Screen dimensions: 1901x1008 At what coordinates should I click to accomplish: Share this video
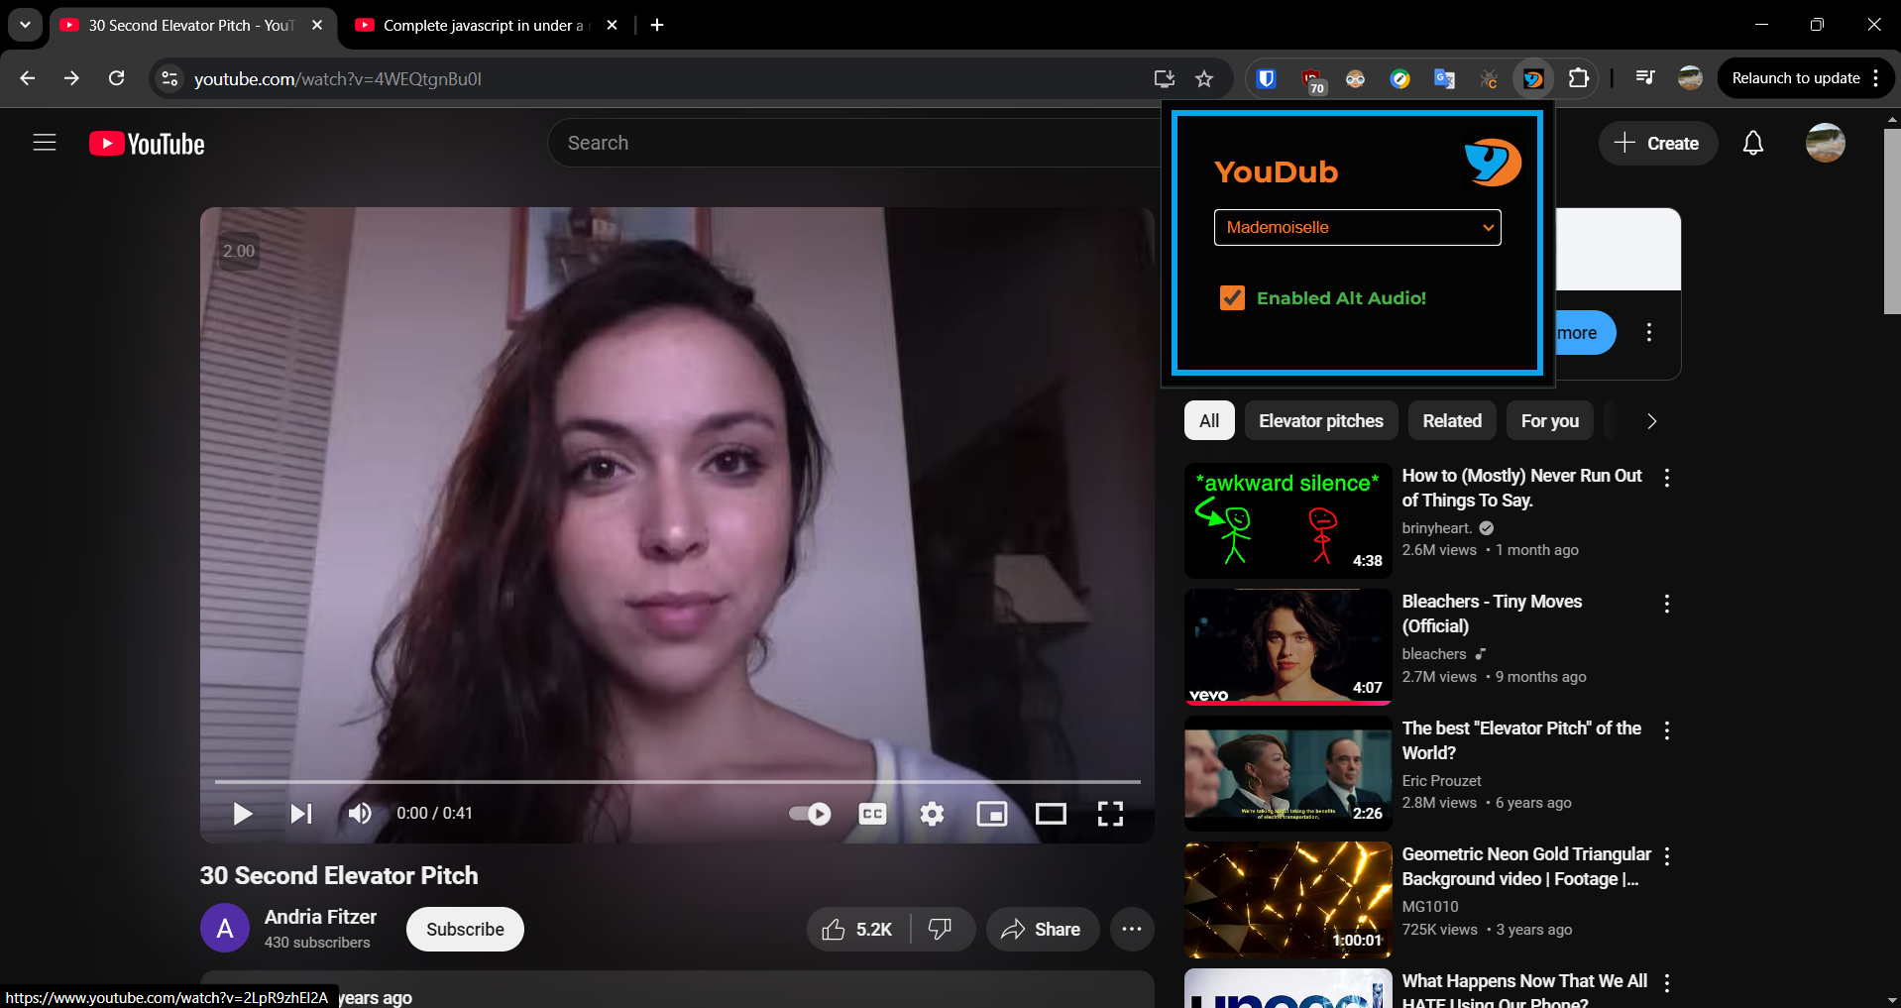click(x=1042, y=930)
